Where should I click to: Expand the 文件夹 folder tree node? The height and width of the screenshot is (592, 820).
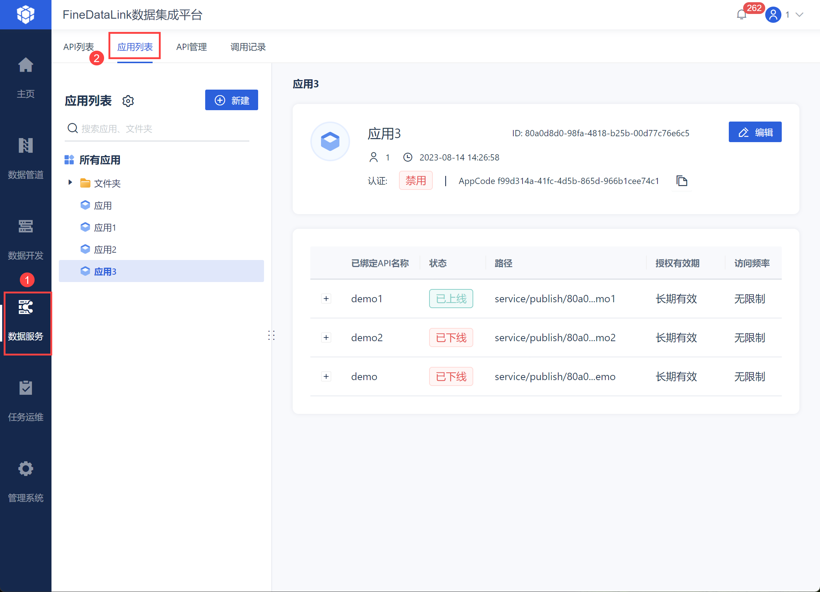70,183
